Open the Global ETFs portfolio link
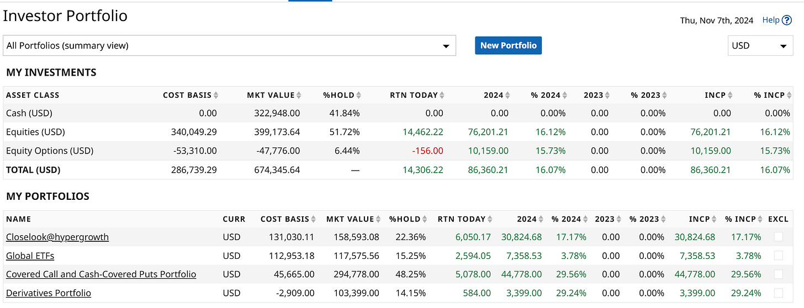The image size is (804, 308). [30, 256]
